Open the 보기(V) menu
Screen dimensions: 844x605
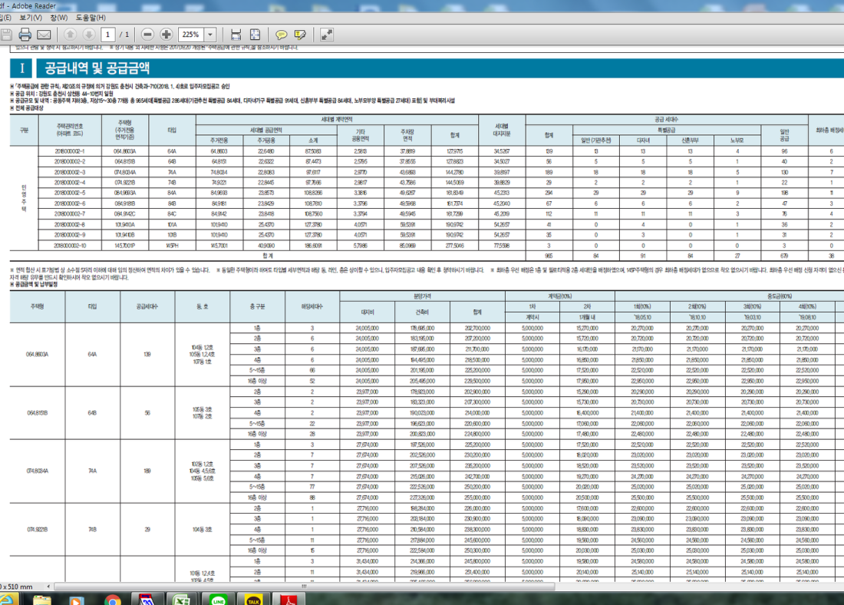point(31,18)
